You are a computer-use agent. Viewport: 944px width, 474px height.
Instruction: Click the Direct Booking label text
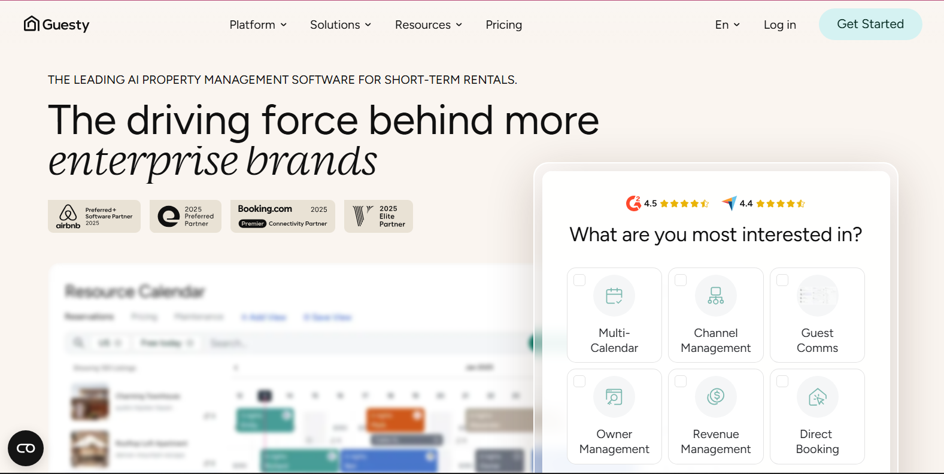coord(818,442)
